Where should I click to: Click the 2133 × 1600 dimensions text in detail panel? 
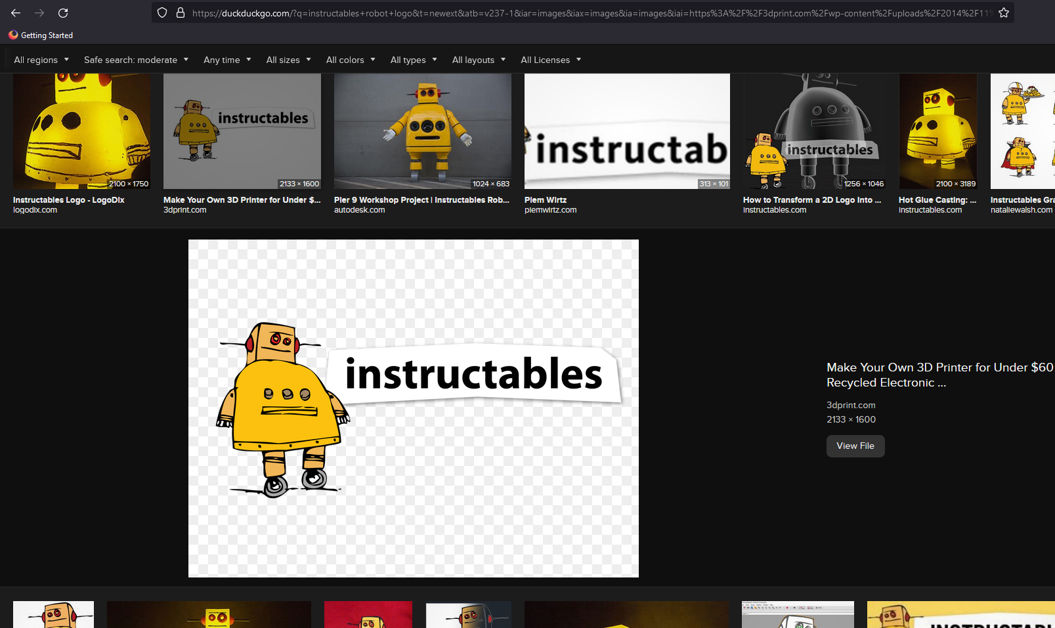(x=851, y=419)
